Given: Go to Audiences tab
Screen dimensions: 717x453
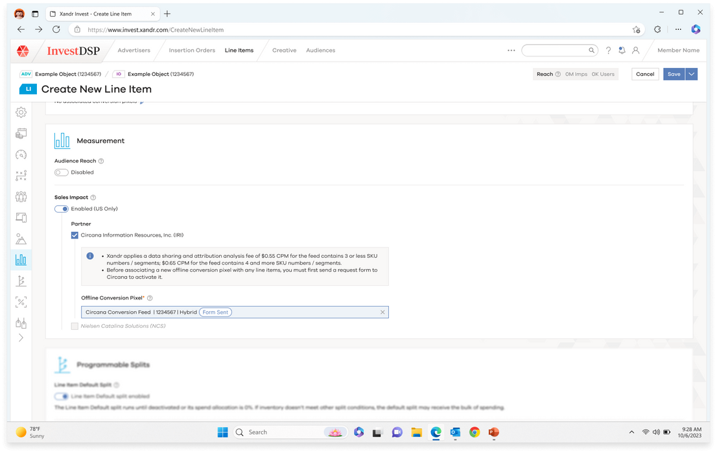Looking at the screenshot, I should [320, 51].
